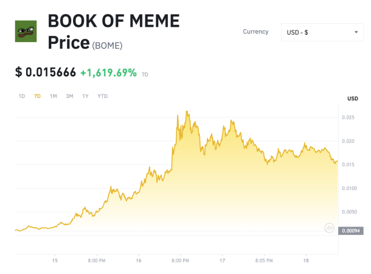Show the 3M price chart
The image size is (371, 274).
pyautogui.click(x=69, y=96)
